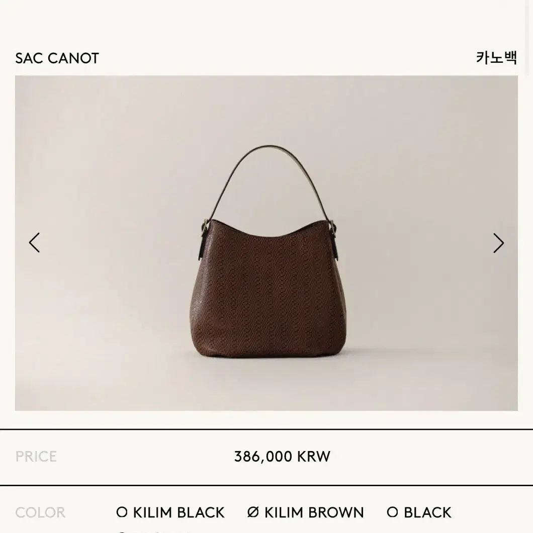Choose the BLACK color option text
The image size is (533, 533).
[427, 512]
